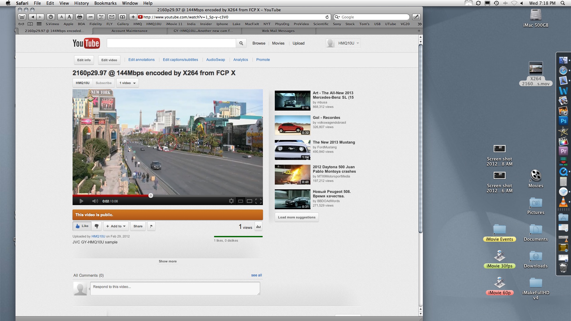Click the Subscribe button

coord(103,83)
